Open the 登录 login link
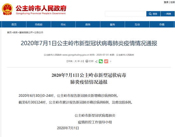 point(166,2)
